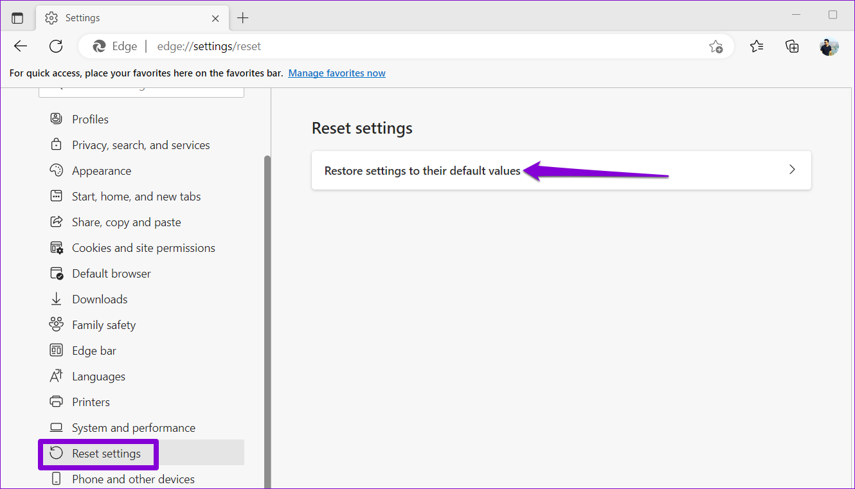Click Restore settings to their default values
Viewport: 855px width, 489px height.
click(422, 170)
